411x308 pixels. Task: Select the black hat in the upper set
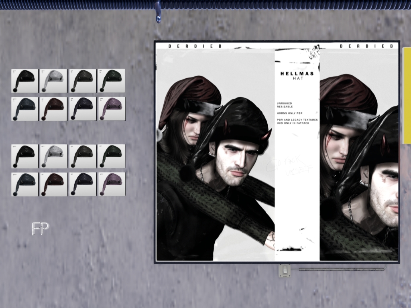[25, 81]
